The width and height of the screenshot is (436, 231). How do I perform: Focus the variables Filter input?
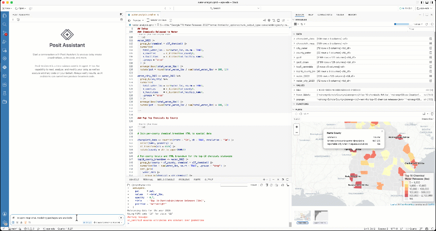pyautogui.click(x=420, y=29)
